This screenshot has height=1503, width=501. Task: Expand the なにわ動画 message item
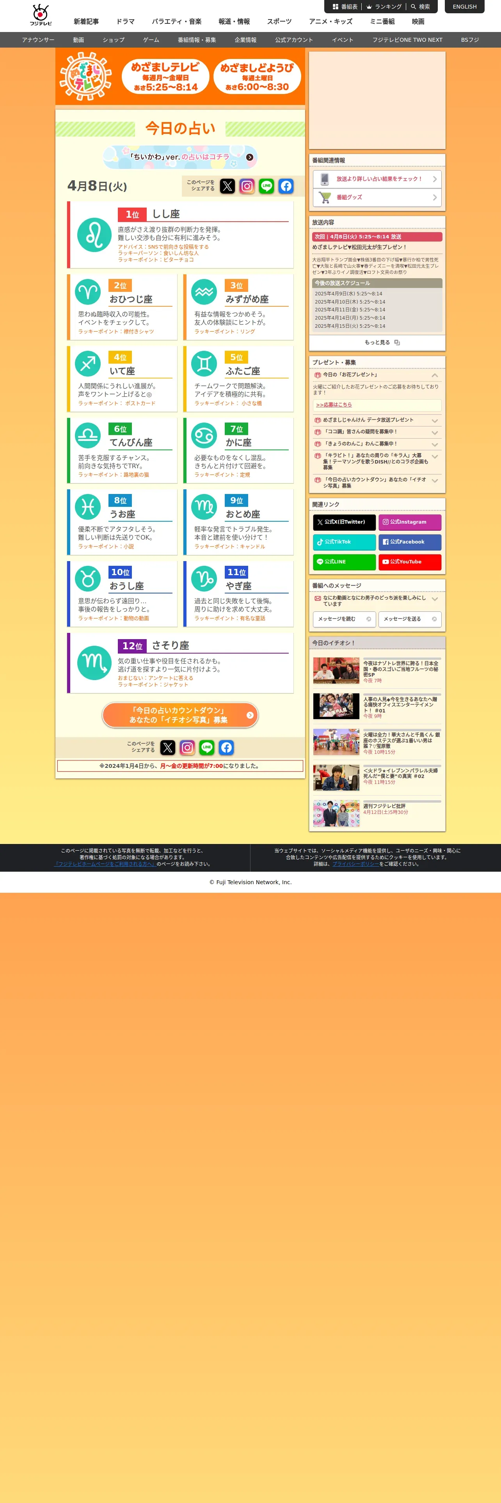click(x=435, y=599)
